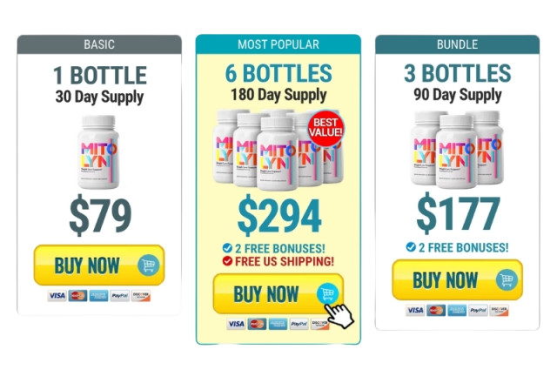Screen dimensions: 557x383
Task: Click the blue checkmark beside 2 Free Bonuses in the 3 Bottles card
Action: pos(411,247)
